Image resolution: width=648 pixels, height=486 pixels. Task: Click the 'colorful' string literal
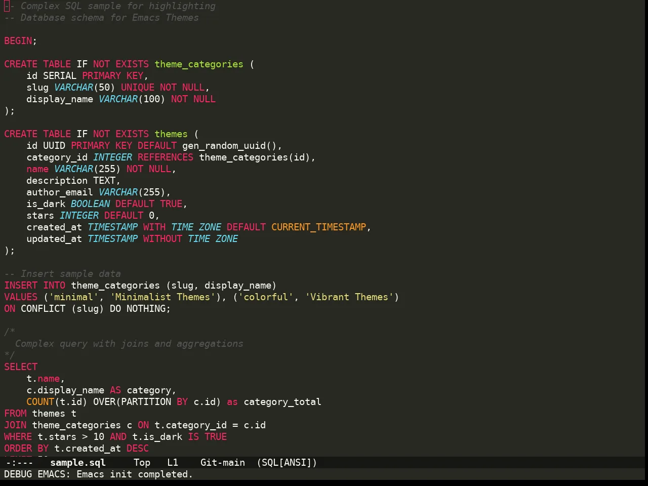(266, 297)
